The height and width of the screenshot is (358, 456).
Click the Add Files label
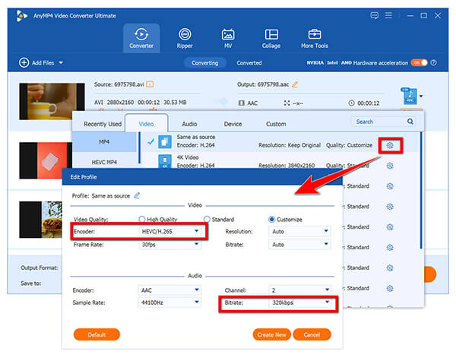43,63
